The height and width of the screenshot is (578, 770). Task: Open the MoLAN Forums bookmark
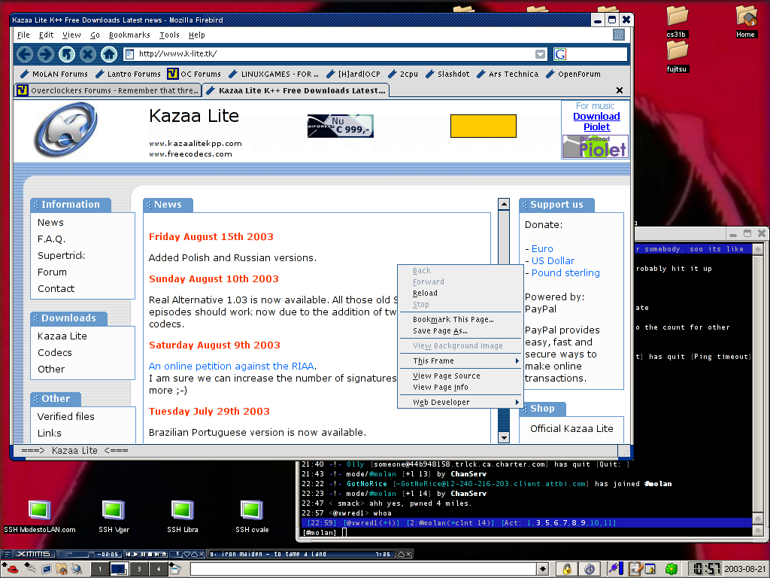[x=54, y=74]
